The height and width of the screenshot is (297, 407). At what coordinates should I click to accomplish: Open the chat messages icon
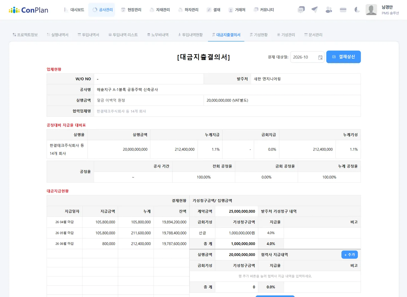pyautogui.click(x=301, y=10)
